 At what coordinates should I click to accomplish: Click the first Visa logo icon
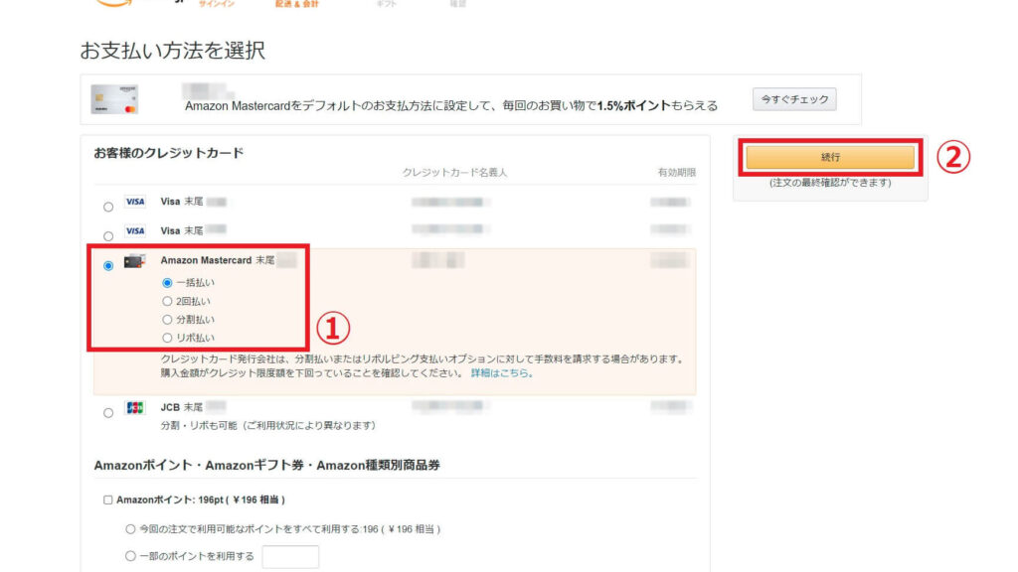tap(135, 202)
